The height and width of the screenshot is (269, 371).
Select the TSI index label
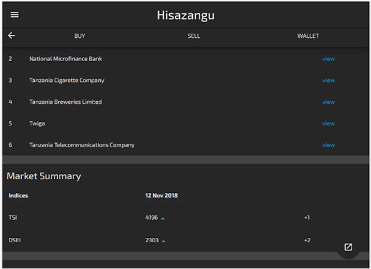[x=13, y=218]
